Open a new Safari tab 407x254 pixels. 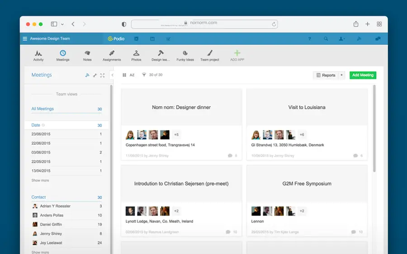(x=367, y=24)
